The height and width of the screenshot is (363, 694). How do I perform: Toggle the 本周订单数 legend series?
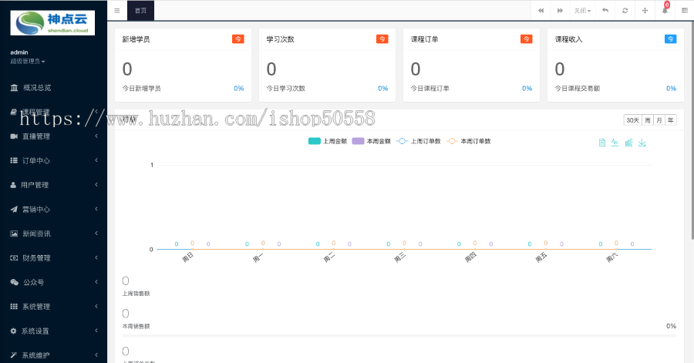468,141
